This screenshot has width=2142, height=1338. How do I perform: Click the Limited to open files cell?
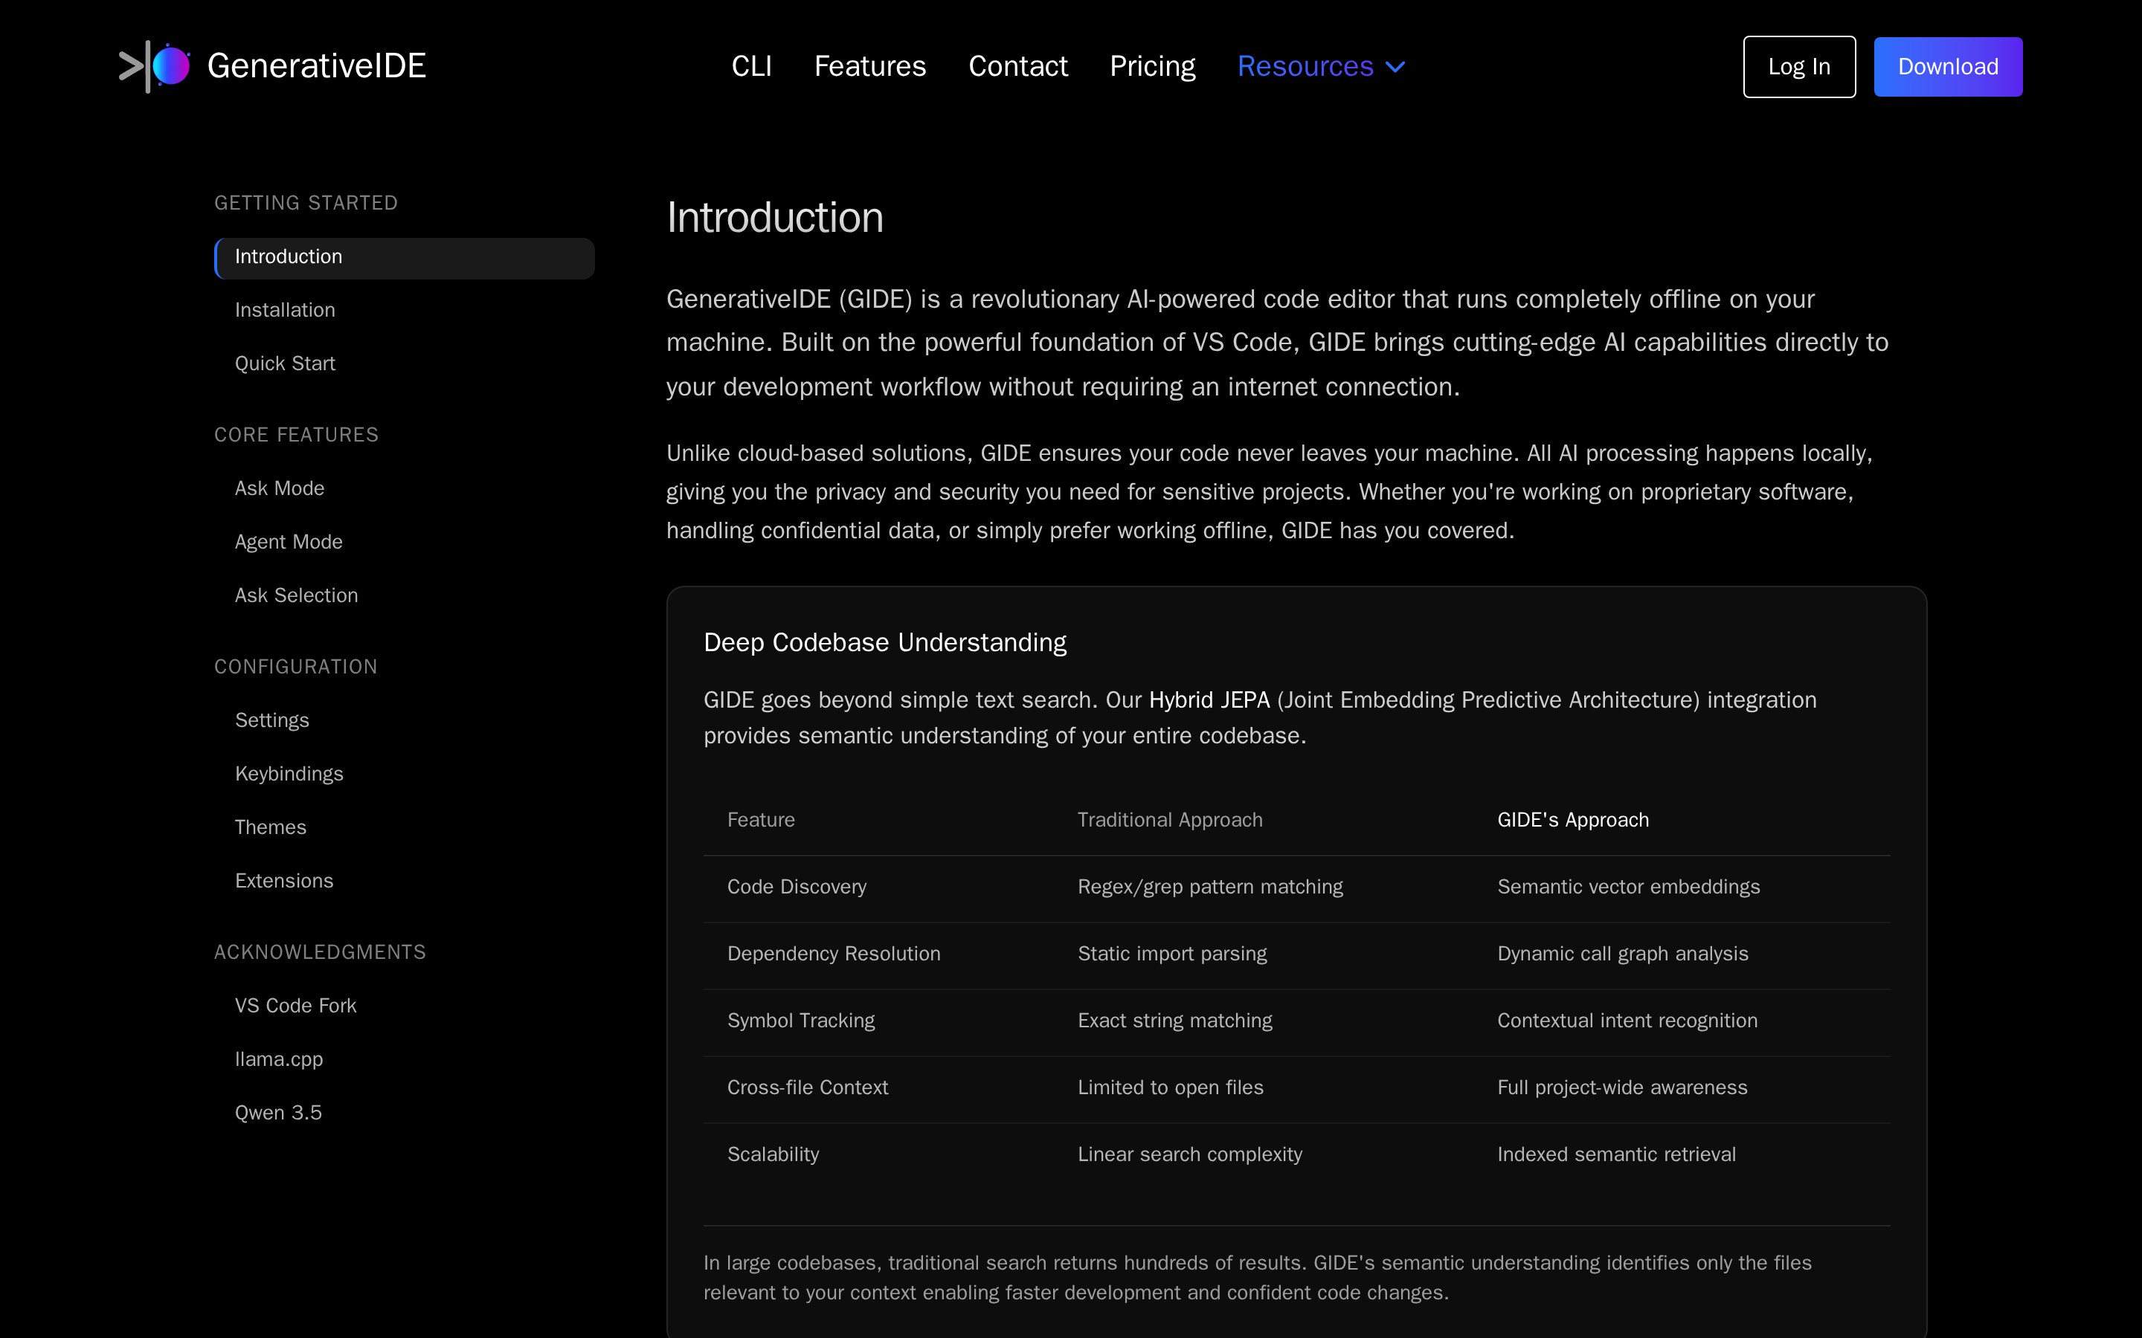pyautogui.click(x=1170, y=1087)
